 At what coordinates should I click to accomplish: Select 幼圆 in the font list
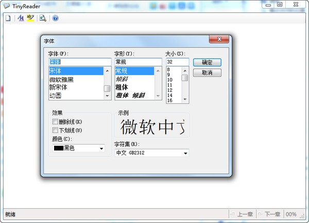pyautogui.click(x=76, y=96)
